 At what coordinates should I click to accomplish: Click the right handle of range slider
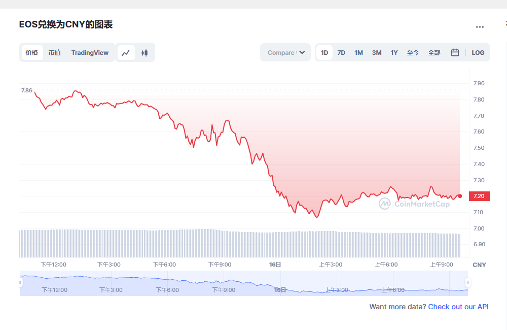coord(468,282)
